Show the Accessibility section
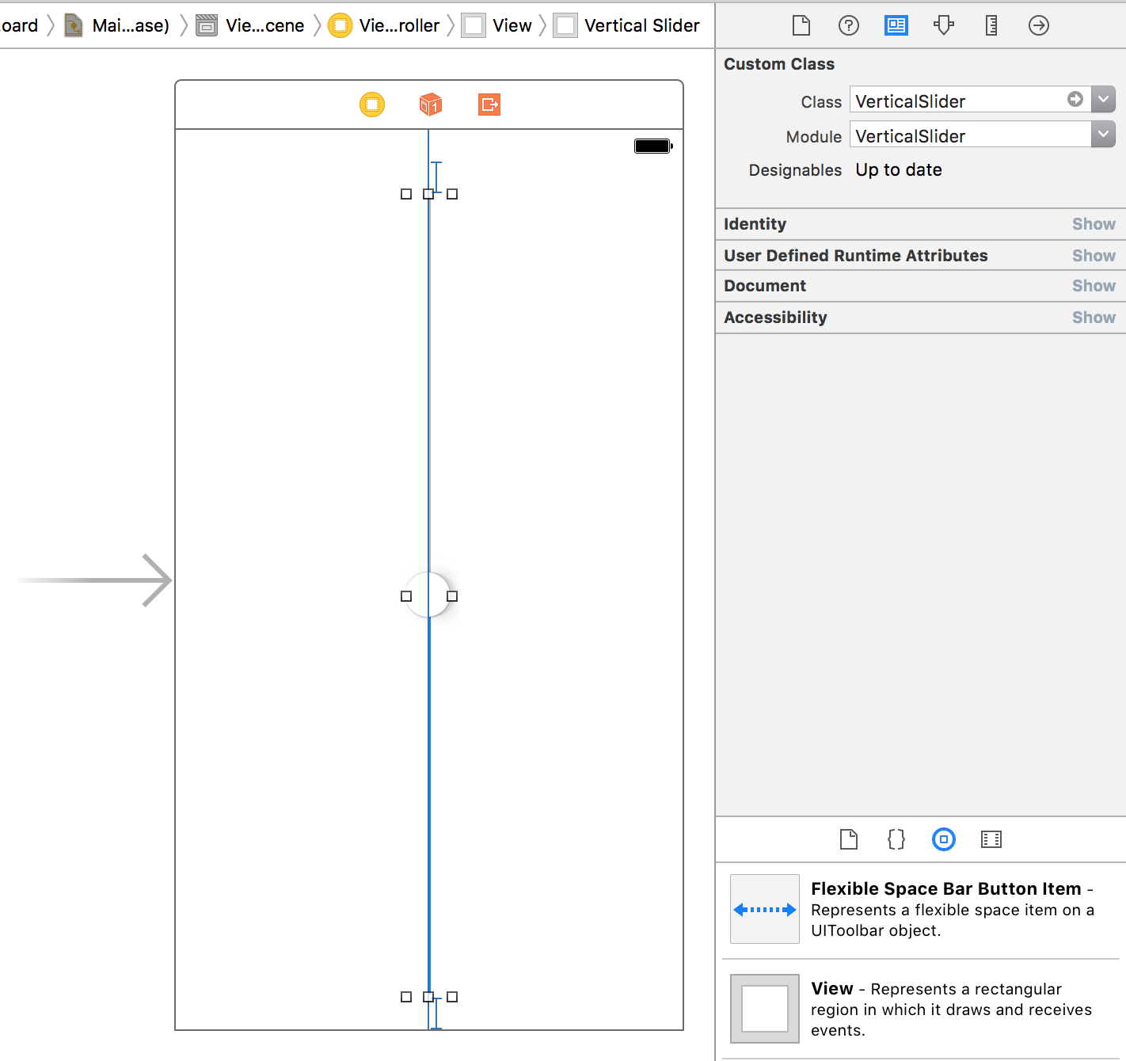The height and width of the screenshot is (1061, 1126). click(x=1093, y=318)
